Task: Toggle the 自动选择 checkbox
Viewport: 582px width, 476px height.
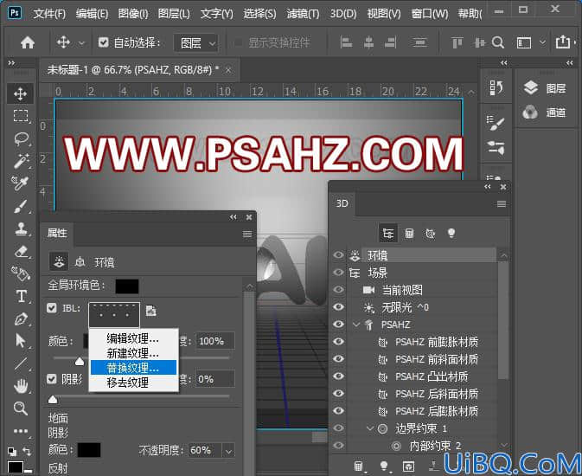Action: point(103,42)
